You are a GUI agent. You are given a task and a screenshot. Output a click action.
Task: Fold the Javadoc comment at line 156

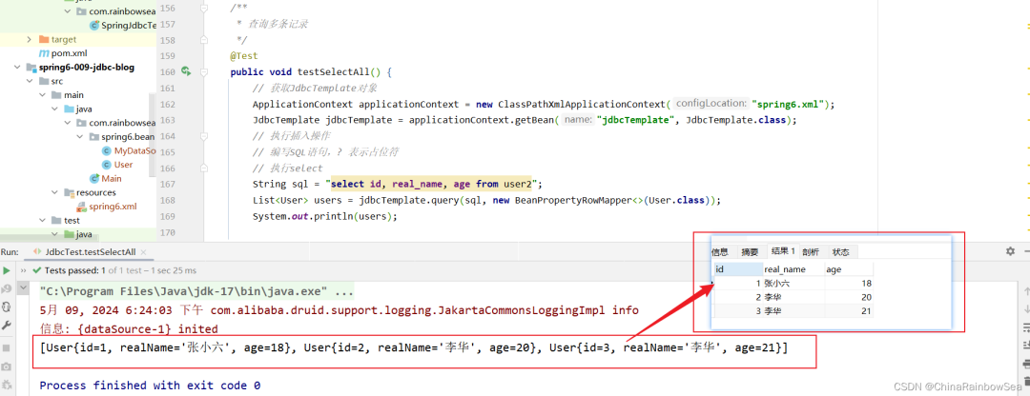coord(204,8)
